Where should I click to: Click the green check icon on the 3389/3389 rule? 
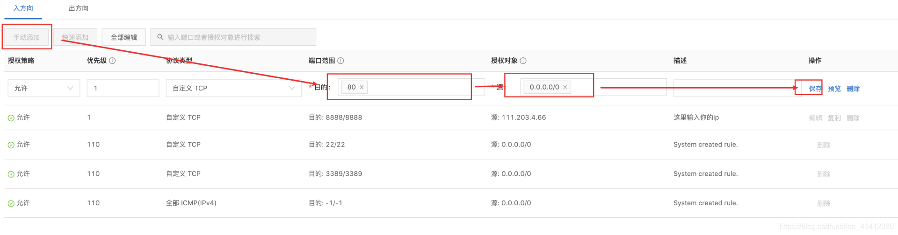[11, 174]
